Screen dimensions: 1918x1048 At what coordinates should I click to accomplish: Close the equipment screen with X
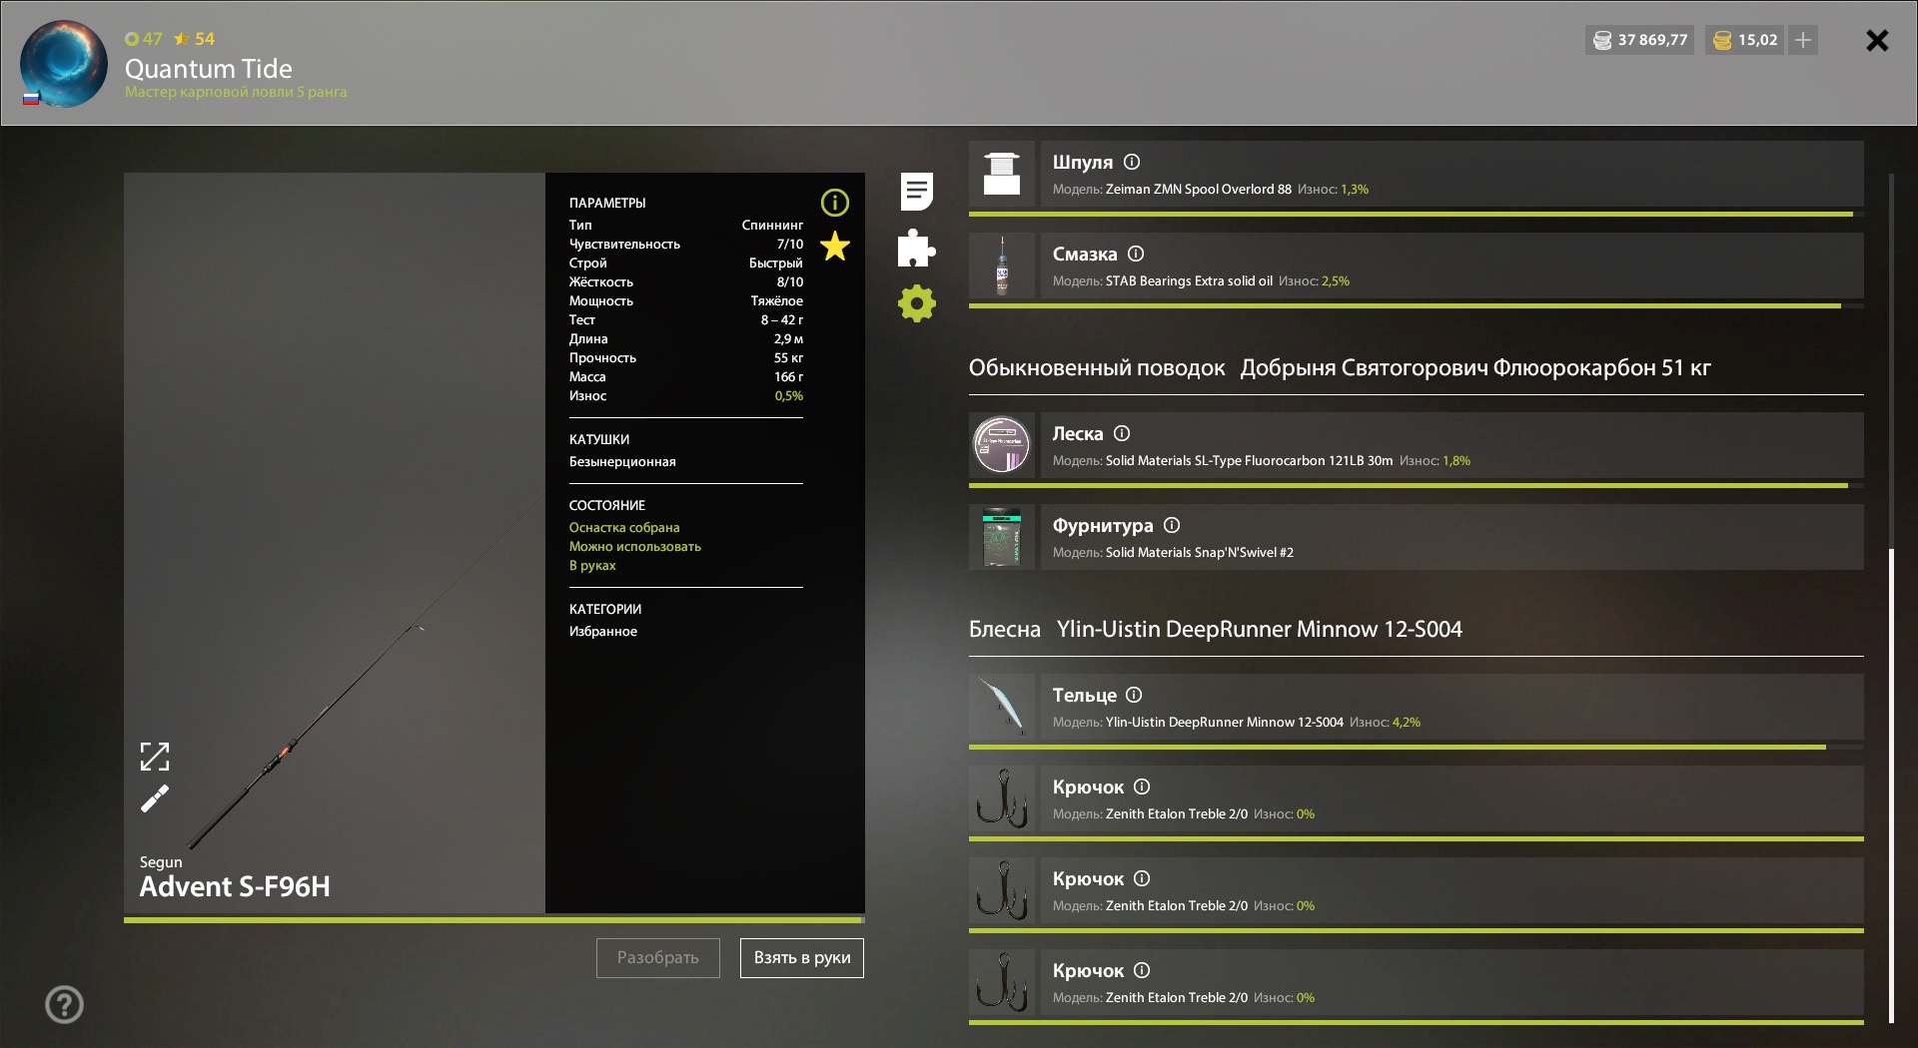(x=1877, y=40)
